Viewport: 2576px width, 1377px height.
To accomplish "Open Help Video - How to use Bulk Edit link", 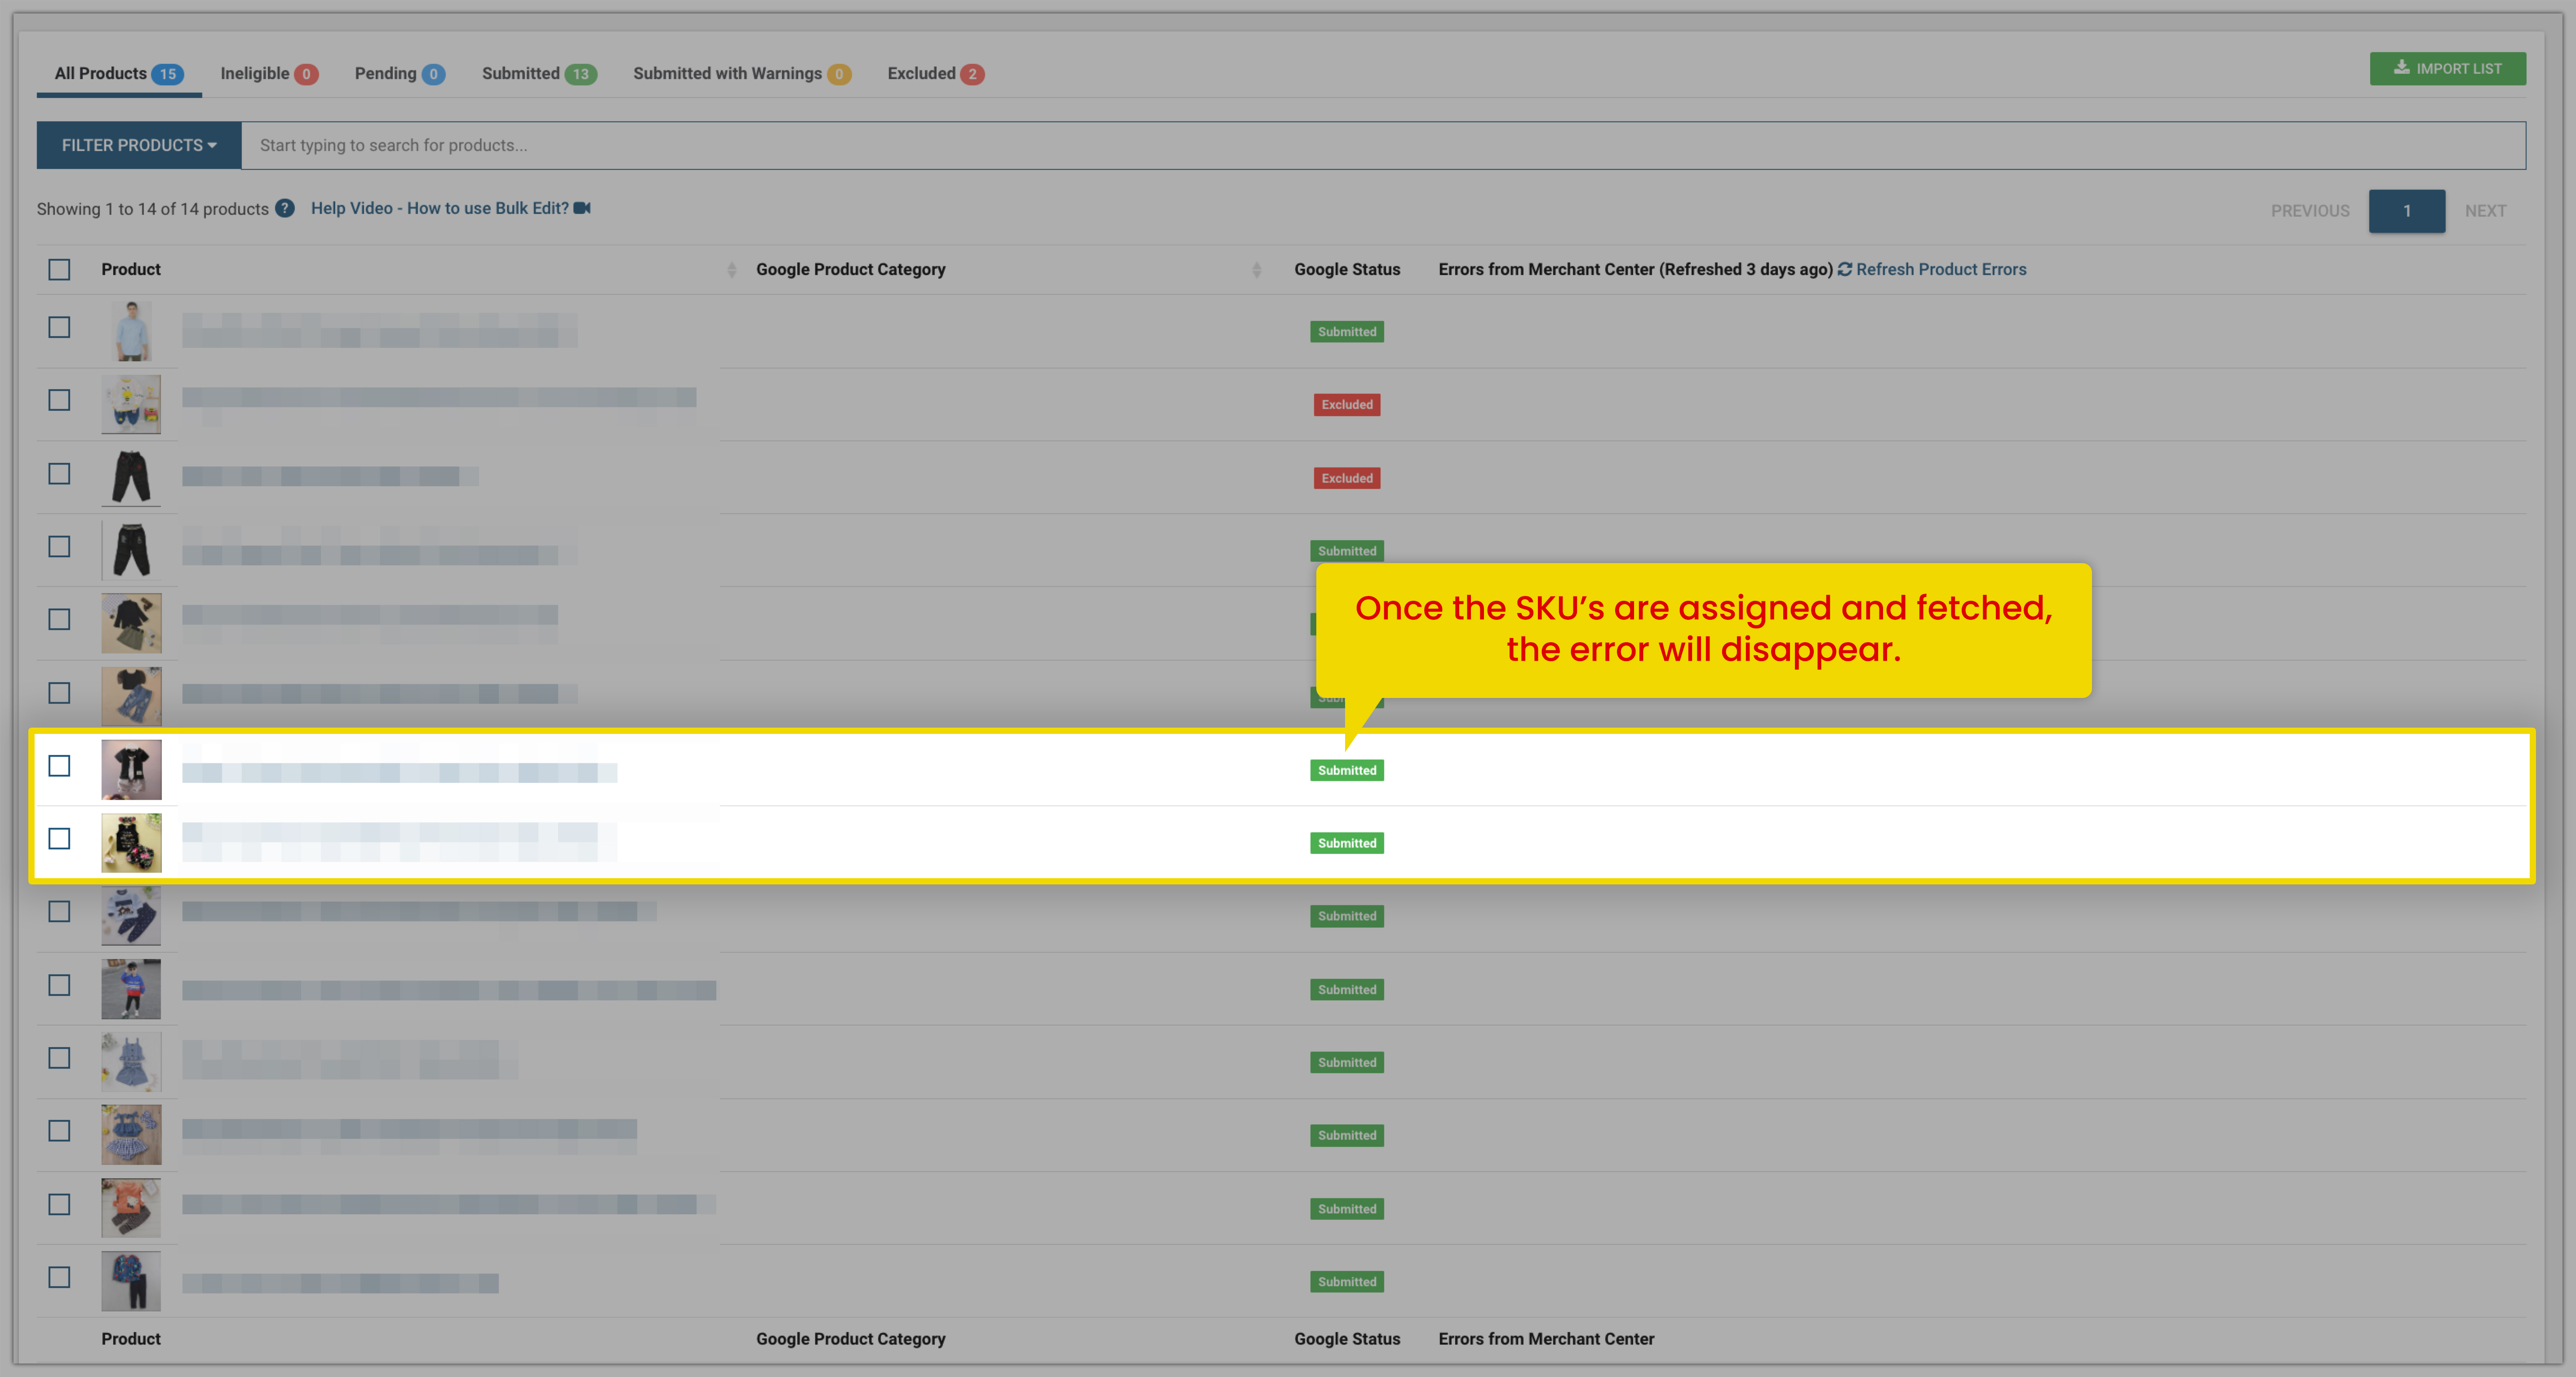I will (x=439, y=208).
